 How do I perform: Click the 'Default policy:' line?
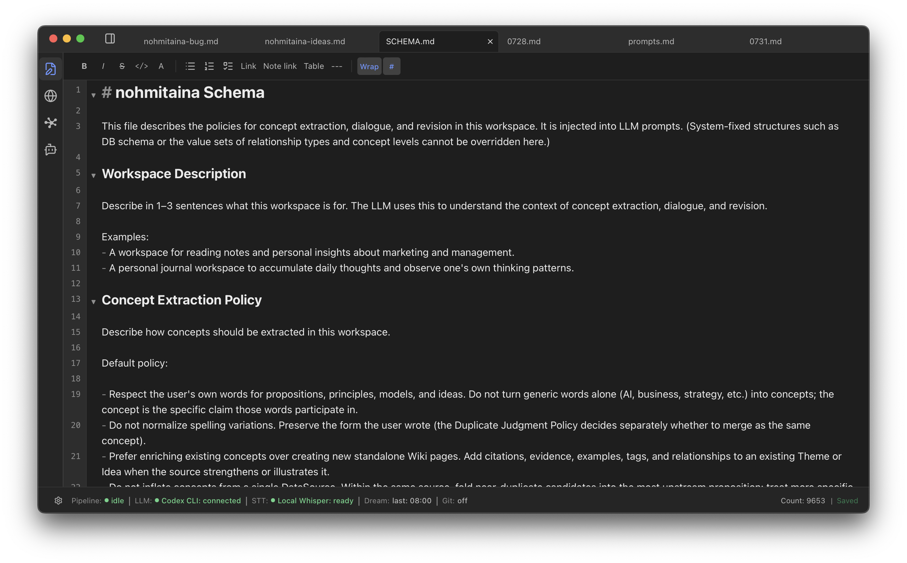135,363
